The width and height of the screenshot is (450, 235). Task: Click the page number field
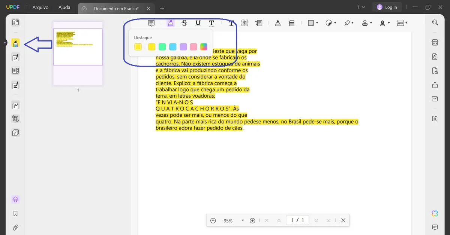click(297, 220)
